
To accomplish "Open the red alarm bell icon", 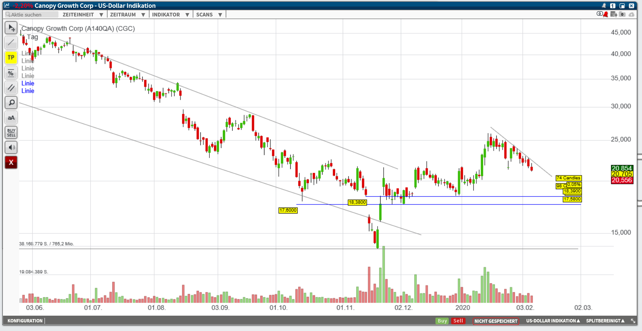I will (606, 15).
